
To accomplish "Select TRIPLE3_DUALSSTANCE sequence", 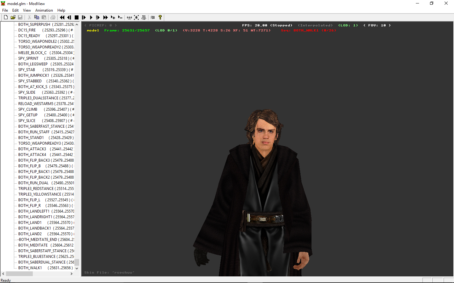I will [x=46, y=98].
